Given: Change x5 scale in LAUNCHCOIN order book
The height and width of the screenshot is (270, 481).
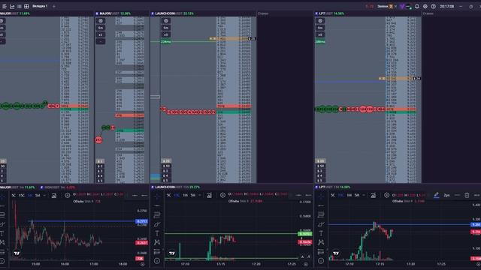Looking at the screenshot, I should 166,34.
